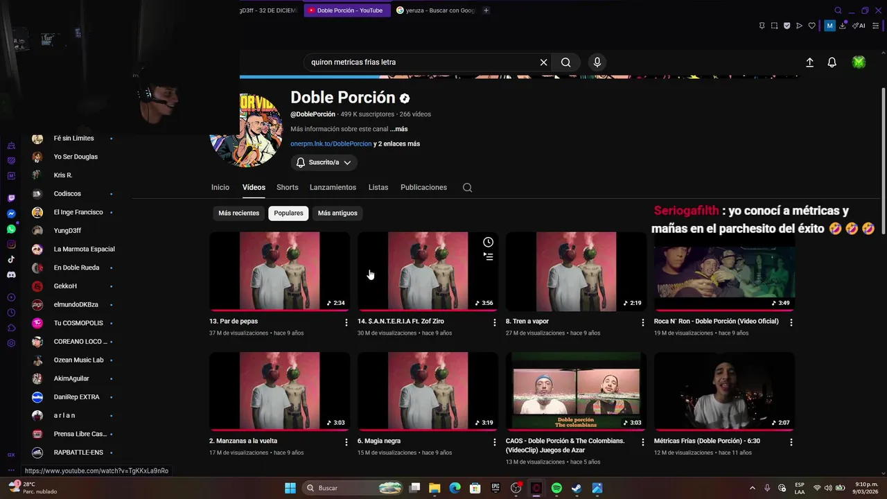Open browser history clock icon in sidebar
The image size is (887, 499).
(x=11, y=313)
